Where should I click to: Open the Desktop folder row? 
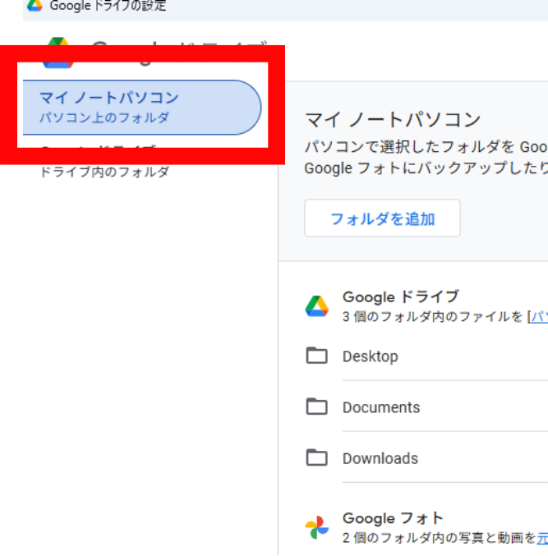point(426,356)
